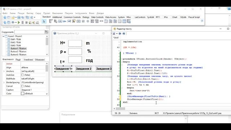231x130 pixels.
Task: Click the P = edit box on form
Action: 75,52
